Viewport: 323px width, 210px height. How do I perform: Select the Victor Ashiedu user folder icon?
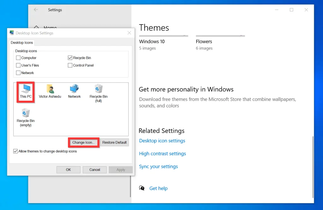(x=50, y=89)
